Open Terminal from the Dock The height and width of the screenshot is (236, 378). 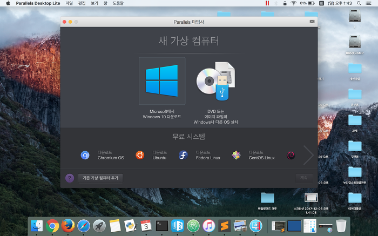tap(162, 226)
